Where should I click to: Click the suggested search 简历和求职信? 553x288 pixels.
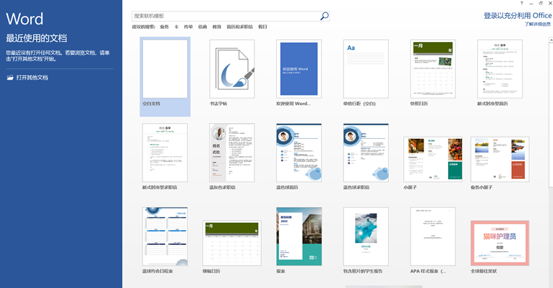239,27
